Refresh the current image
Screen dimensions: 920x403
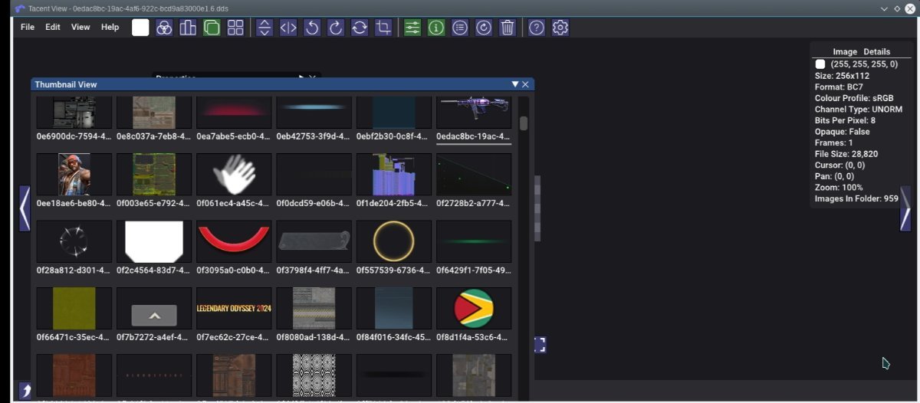click(484, 28)
